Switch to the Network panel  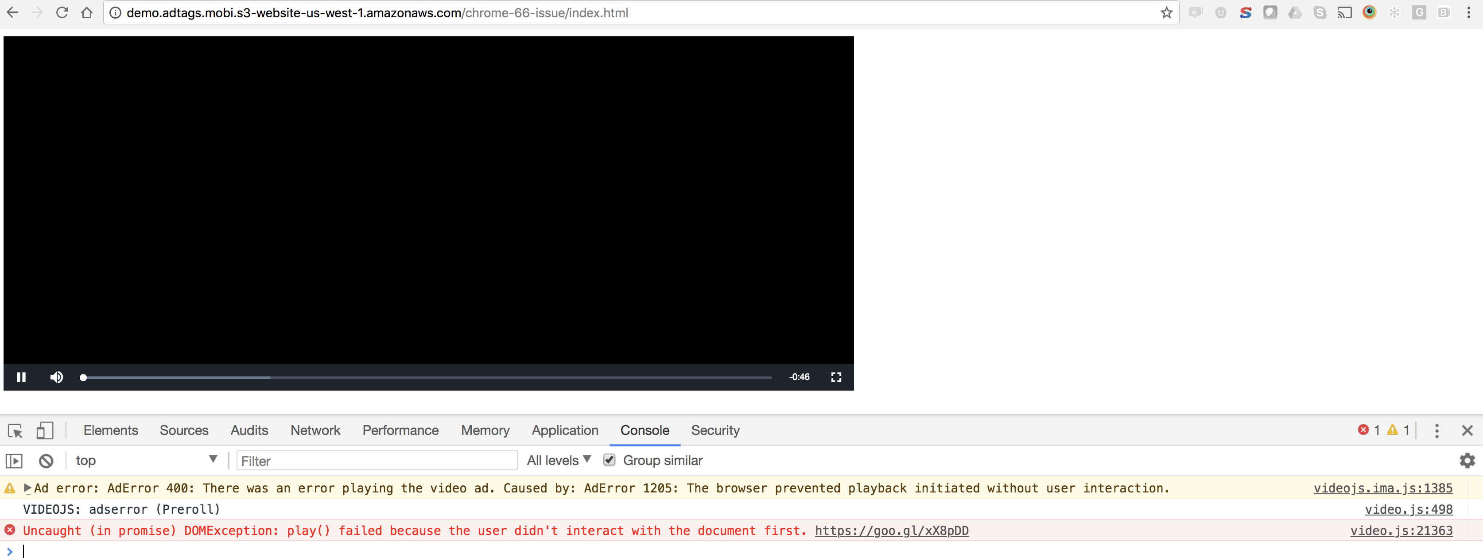pyautogui.click(x=315, y=430)
